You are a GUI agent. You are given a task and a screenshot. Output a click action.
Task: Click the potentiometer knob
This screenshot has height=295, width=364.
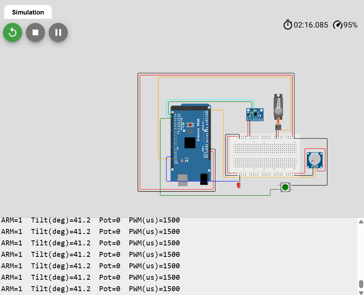coord(314,158)
